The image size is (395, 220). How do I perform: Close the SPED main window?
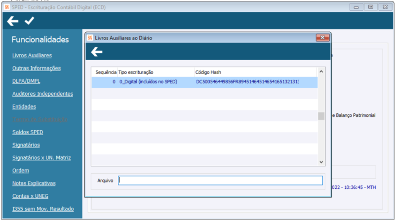pos(385,7)
